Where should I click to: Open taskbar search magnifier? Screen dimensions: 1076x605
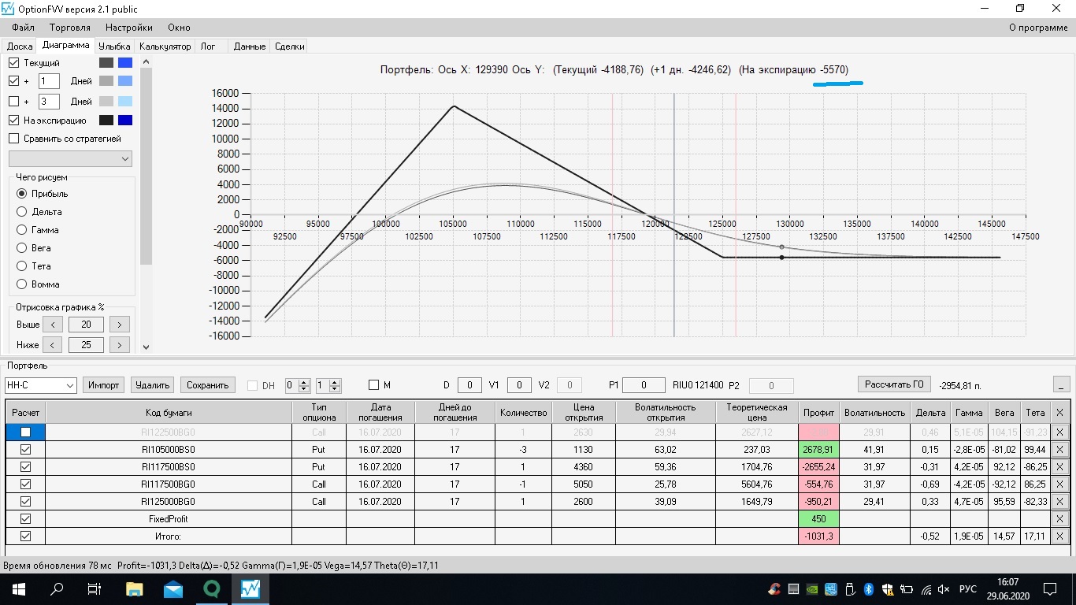(57, 588)
